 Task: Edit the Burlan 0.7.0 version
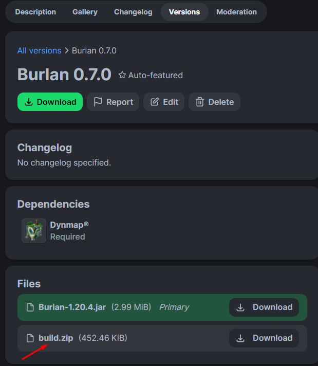click(x=164, y=102)
